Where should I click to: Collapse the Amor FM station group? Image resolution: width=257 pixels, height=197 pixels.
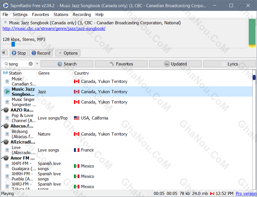pyautogui.click(x=2, y=158)
